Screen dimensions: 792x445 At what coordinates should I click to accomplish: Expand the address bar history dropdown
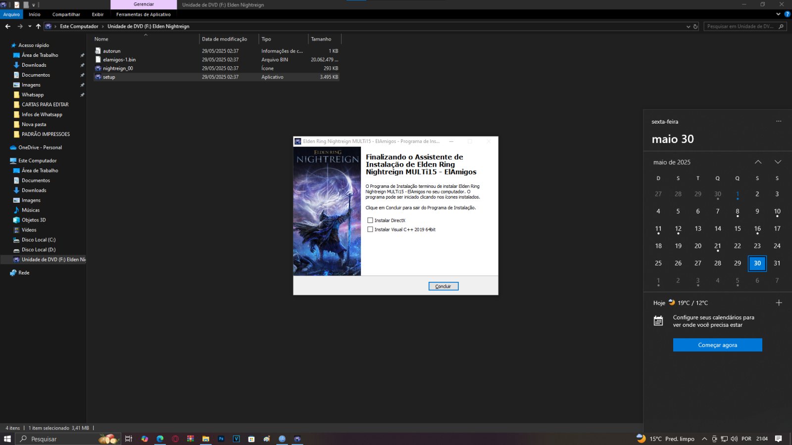coord(688,26)
